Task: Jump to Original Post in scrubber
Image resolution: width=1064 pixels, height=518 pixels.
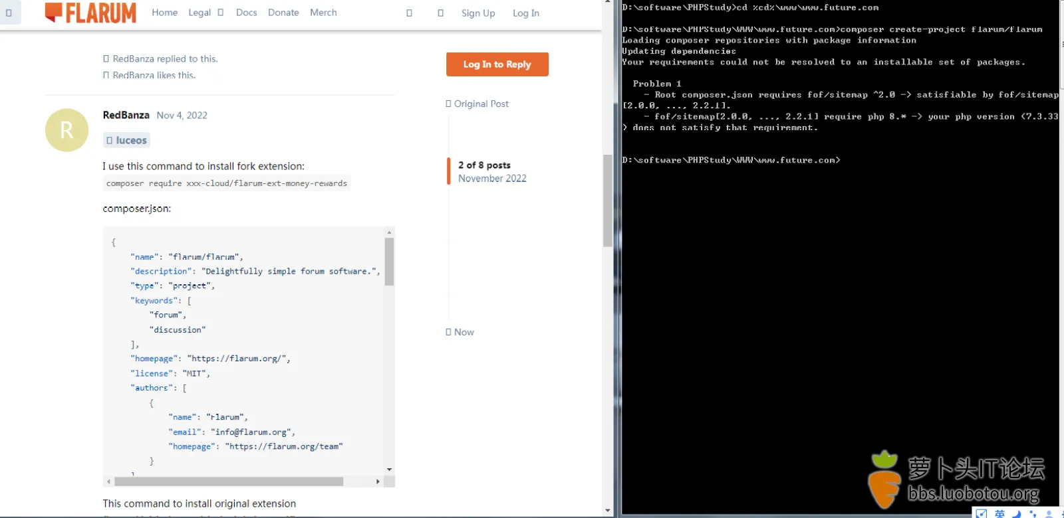Action: click(477, 104)
